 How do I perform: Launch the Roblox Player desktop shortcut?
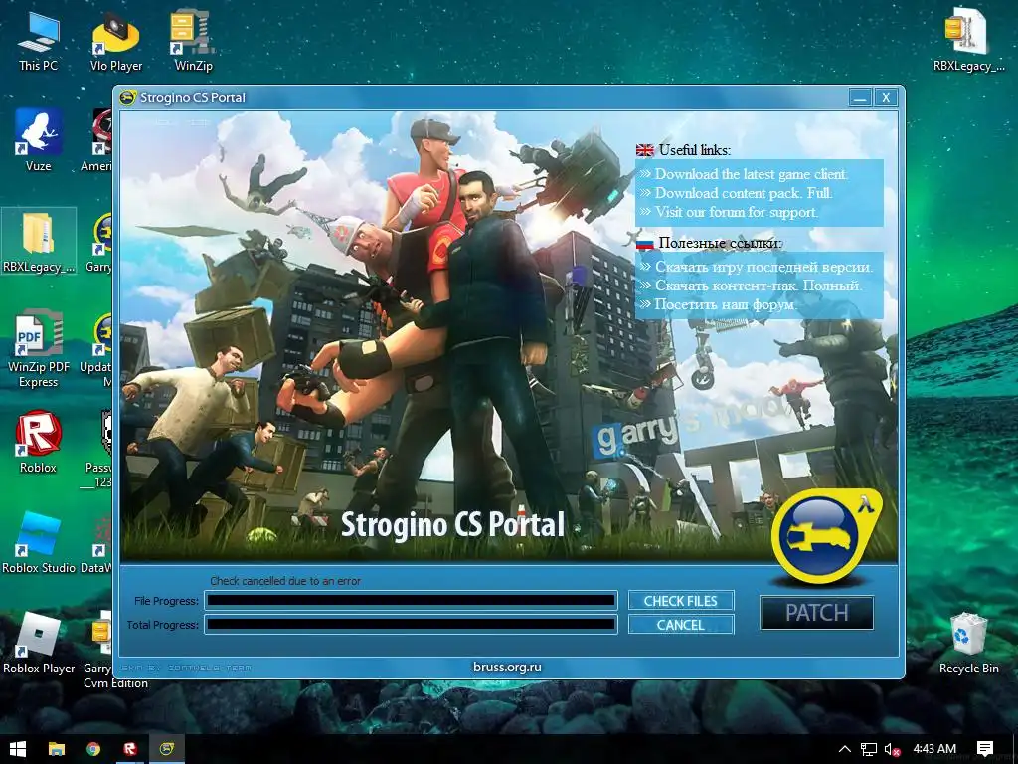click(39, 644)
